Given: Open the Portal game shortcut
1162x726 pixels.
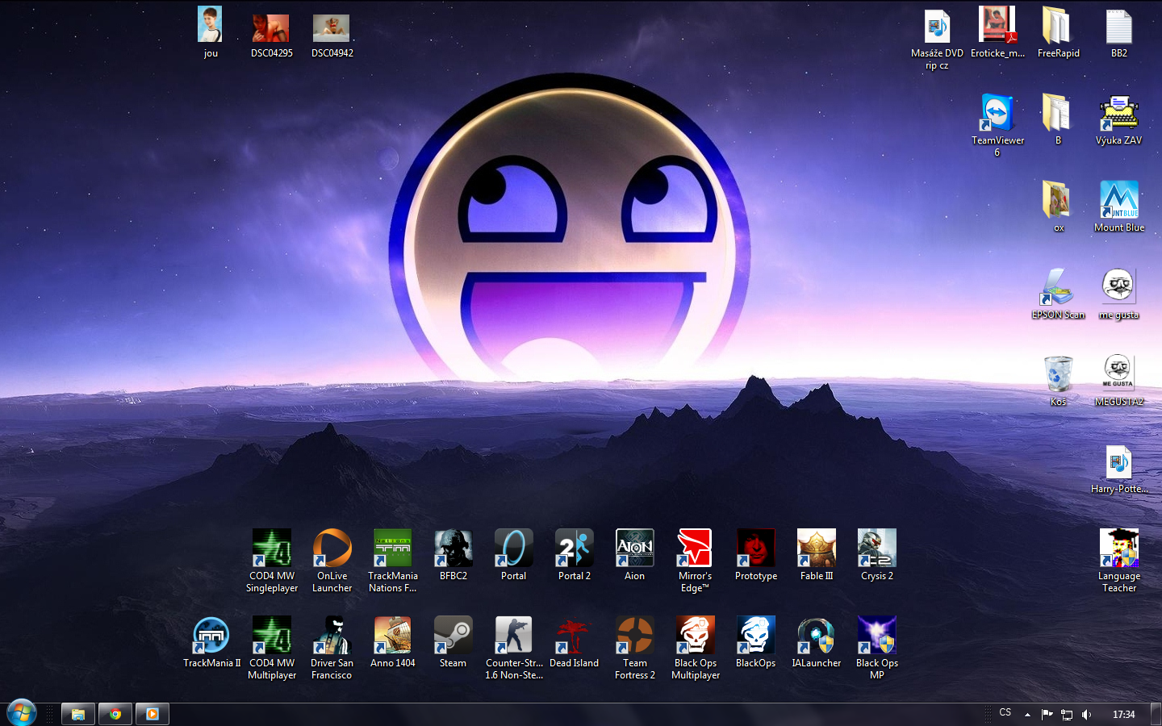Looking at the screenshot, I should 514,555.
